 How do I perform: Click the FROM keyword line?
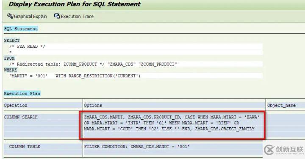9,58
